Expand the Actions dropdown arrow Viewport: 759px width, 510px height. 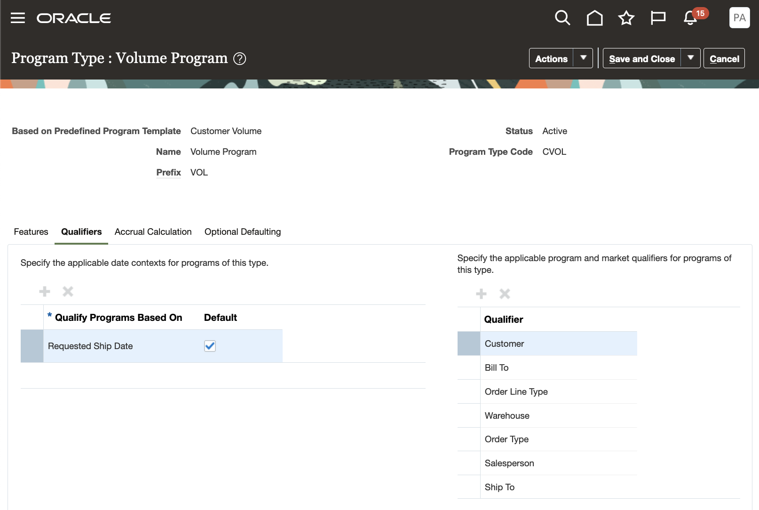[583, 58]
